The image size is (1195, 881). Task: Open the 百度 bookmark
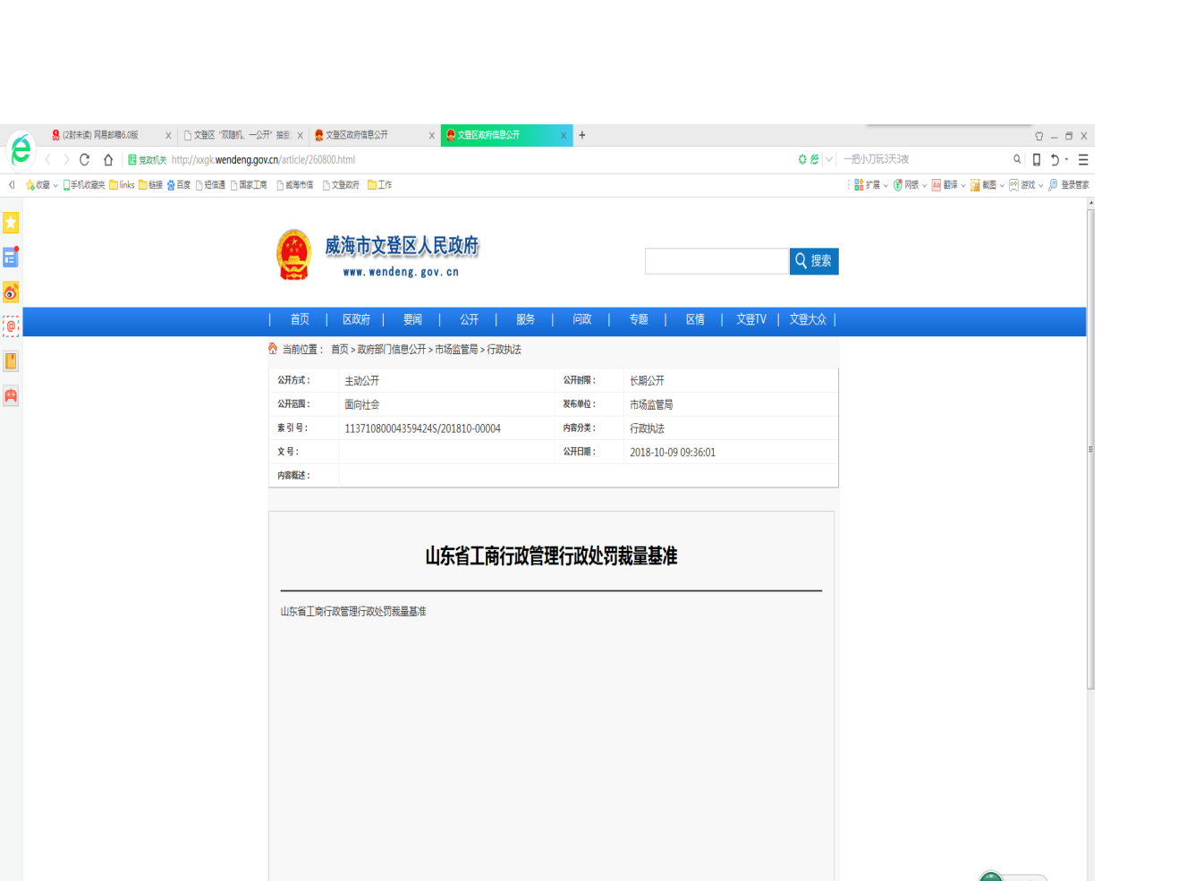179,185
